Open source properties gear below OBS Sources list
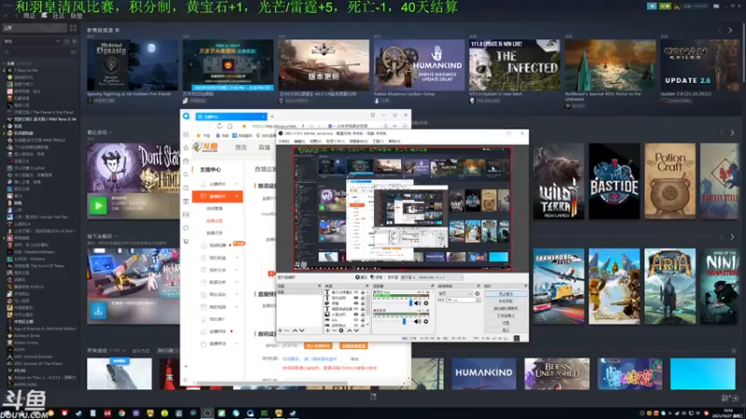Viewport: 746px width, 419px height. point(341,331)
